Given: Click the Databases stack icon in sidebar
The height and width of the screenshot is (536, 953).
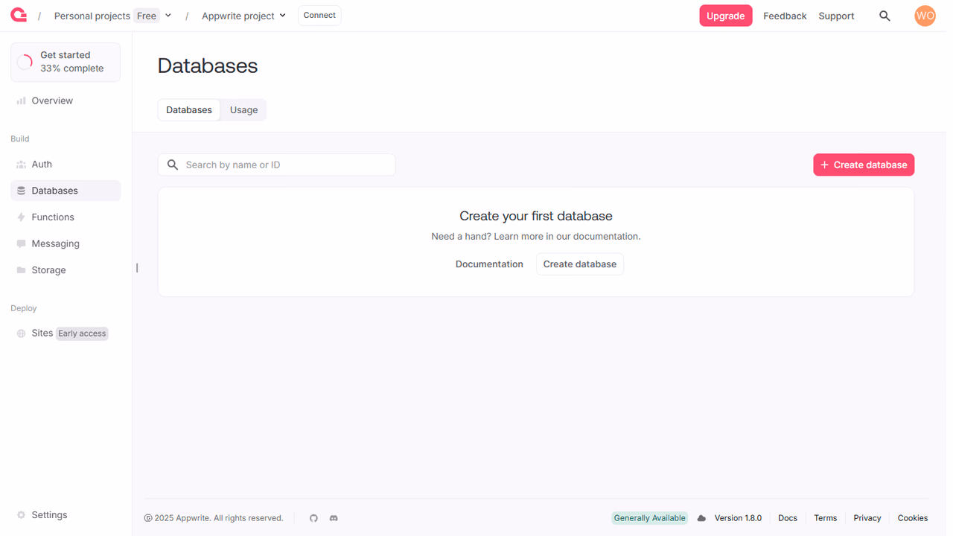Looking at the screenshot, I should pos(21,191).
